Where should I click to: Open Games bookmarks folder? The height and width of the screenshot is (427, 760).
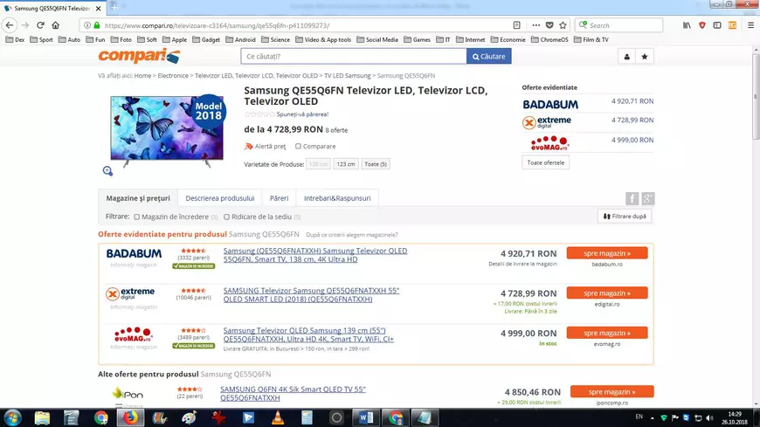coord(417,40)
